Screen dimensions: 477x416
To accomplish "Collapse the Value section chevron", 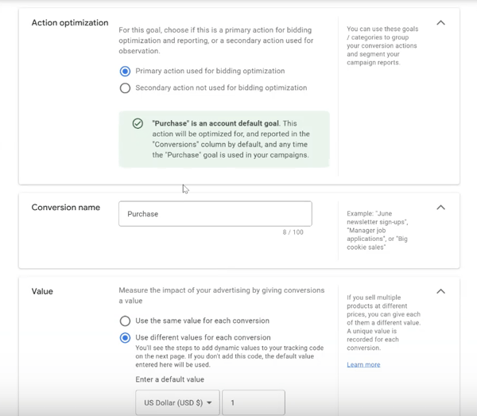I will tap(441, 291).
